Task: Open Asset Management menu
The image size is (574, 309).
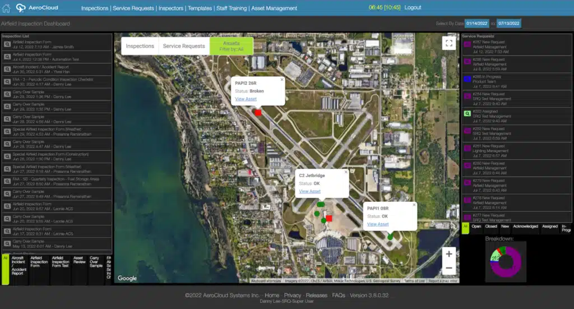Action: click(274, 8)
